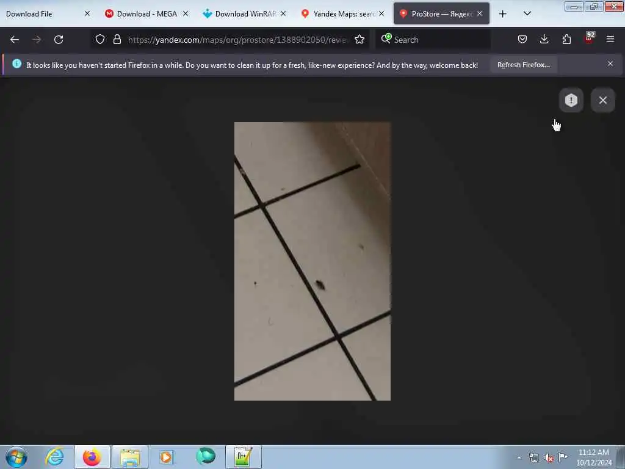Reload the current page
The image size is (625, 469).
click(59, 40)
